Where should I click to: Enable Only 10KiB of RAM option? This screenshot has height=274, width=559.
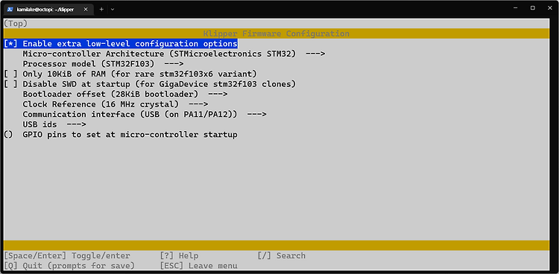tap(130, 74)
